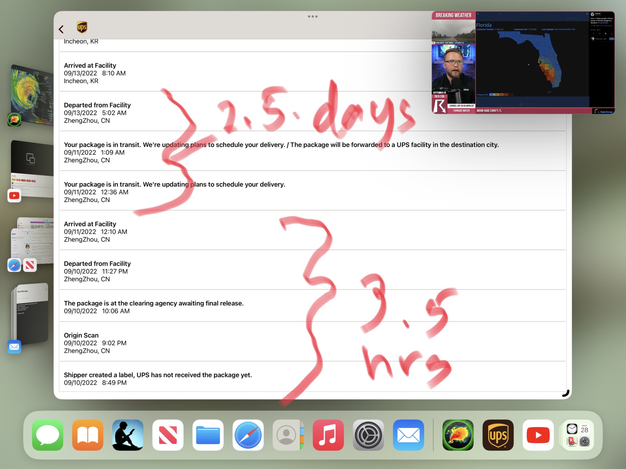Launch Kindle app from the dock

128,435
